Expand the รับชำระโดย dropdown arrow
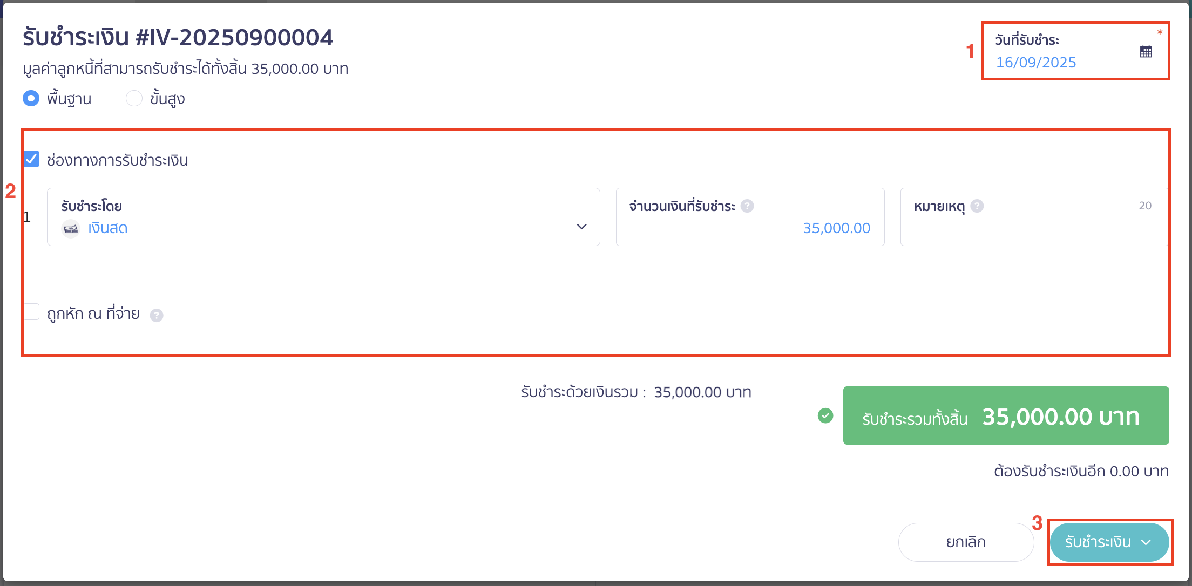Screen dimensions: 1192x586 pos(581,227)
